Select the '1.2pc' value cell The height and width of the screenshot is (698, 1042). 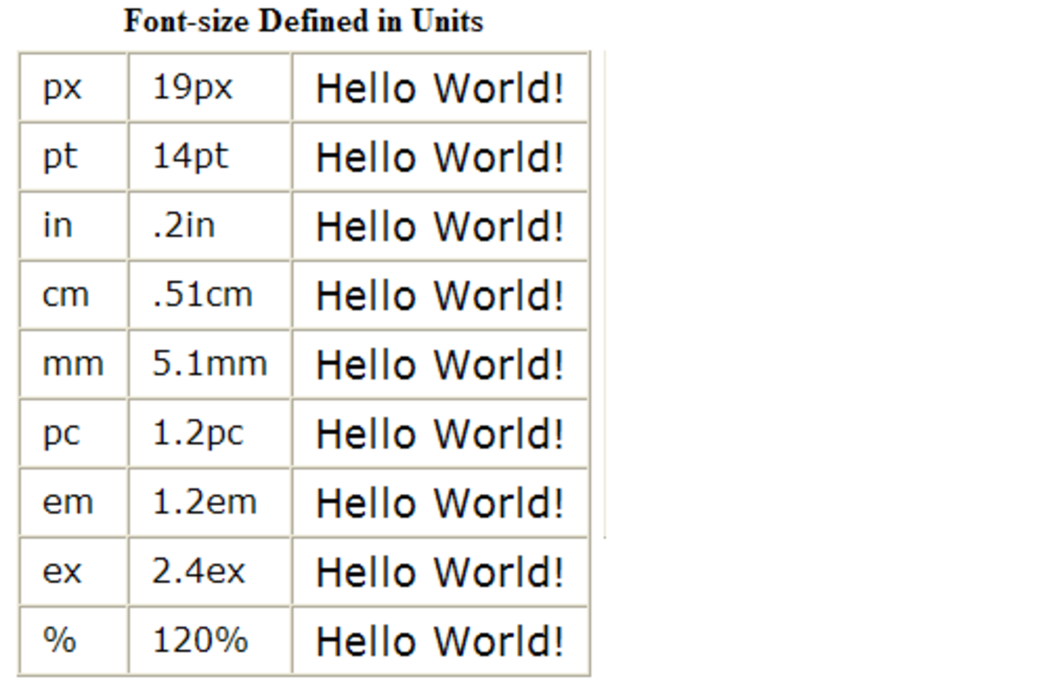click(198, 433)
